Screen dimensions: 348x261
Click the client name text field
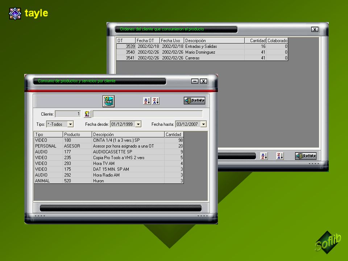click(148, 114)
